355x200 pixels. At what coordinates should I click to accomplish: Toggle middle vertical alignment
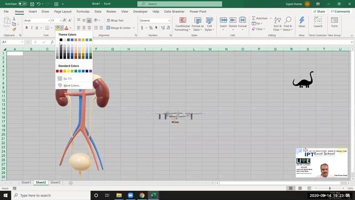tap(84, 21)
